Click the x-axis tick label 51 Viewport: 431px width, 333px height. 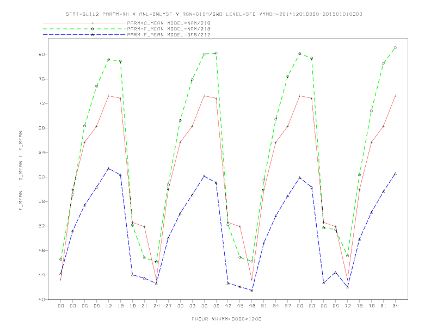click(x=264, y=306)
